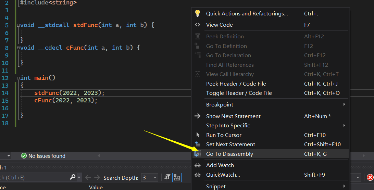Click the No issues found status
Viewport: 374px width, 190px height.
pyautogui.click(x=43, y=156)
